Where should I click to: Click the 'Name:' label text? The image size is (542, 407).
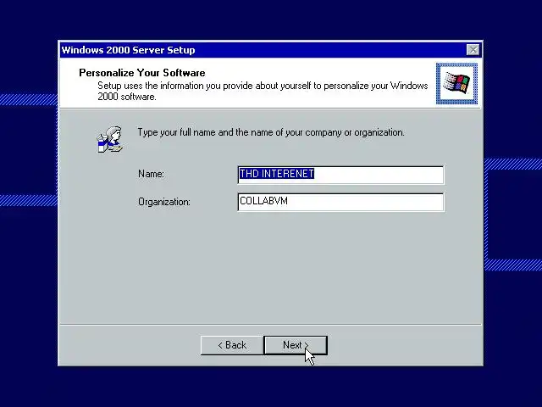pos(151,174)
